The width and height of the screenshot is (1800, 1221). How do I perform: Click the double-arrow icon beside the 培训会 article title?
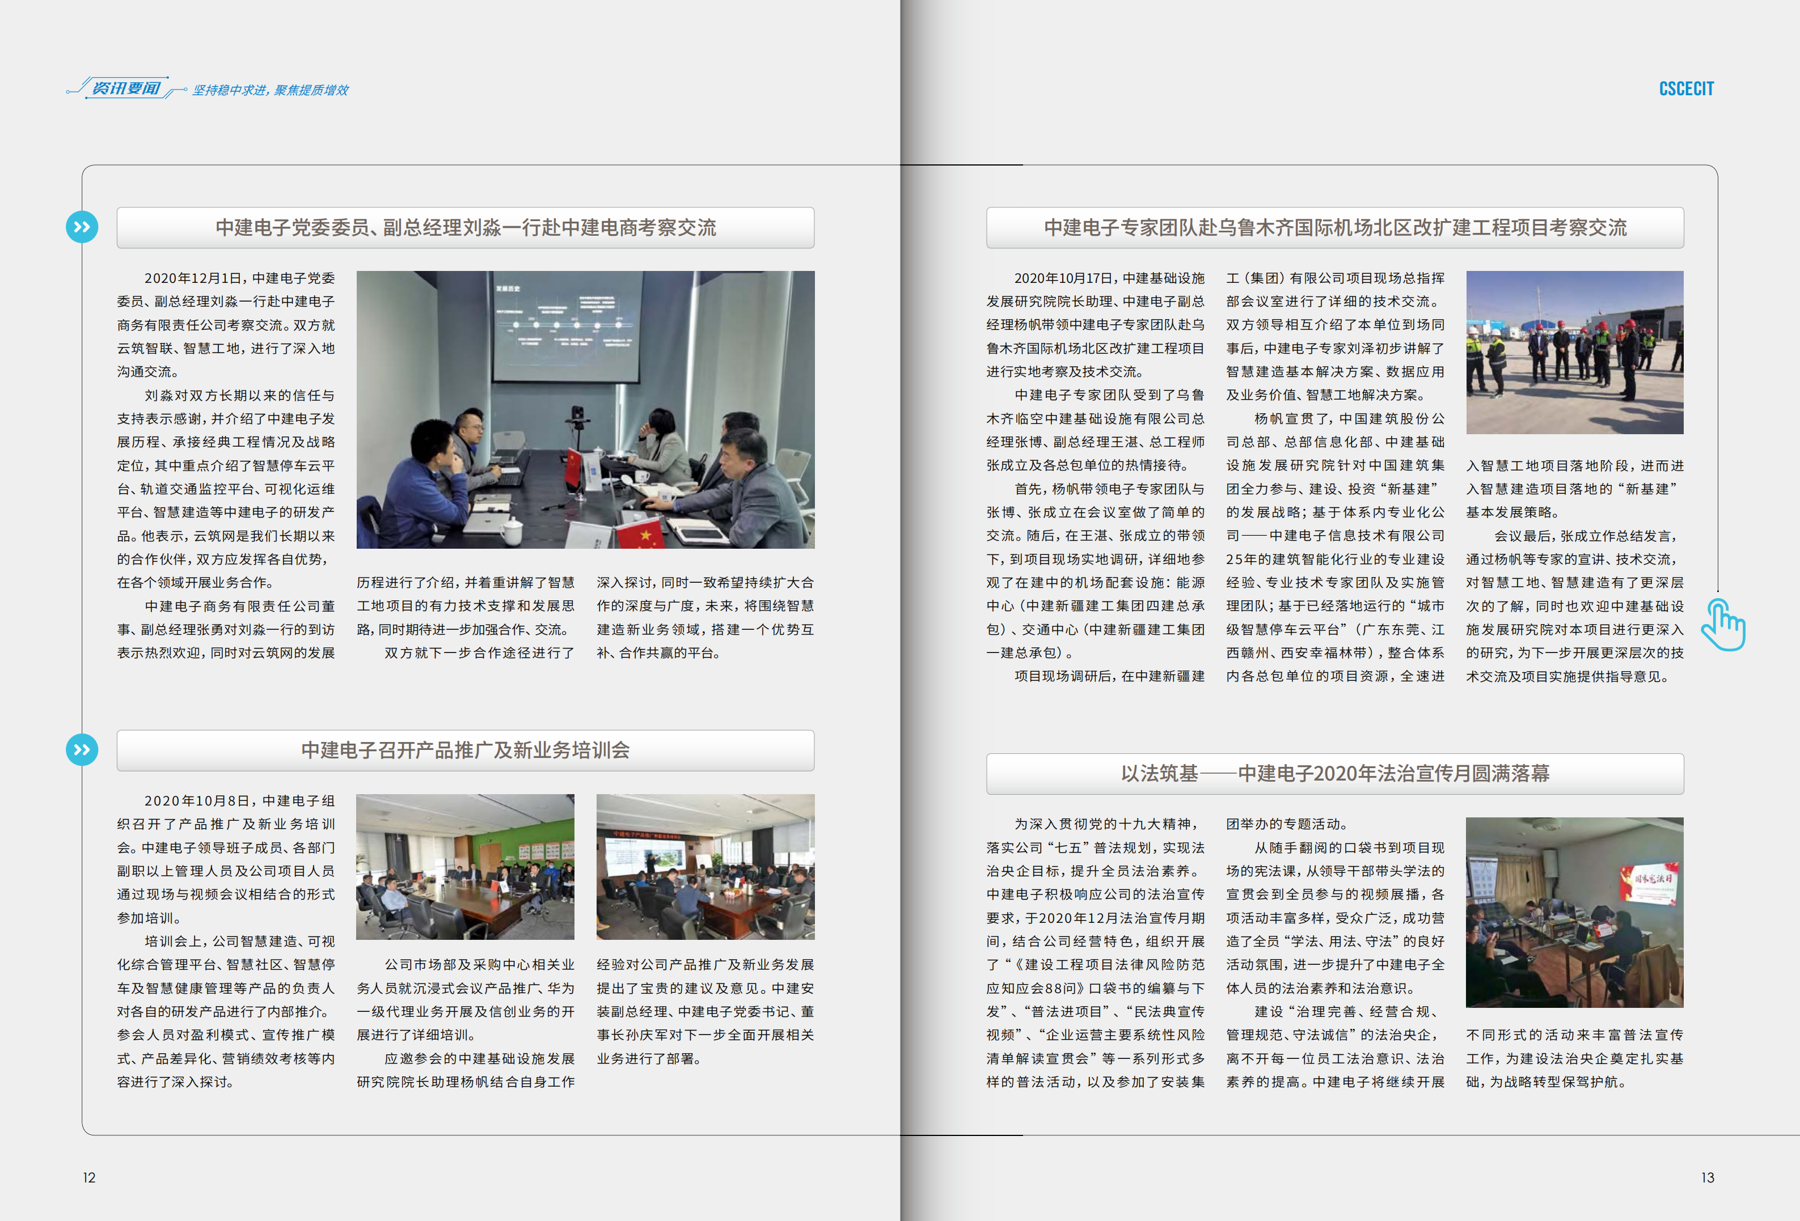click(82, 749)
